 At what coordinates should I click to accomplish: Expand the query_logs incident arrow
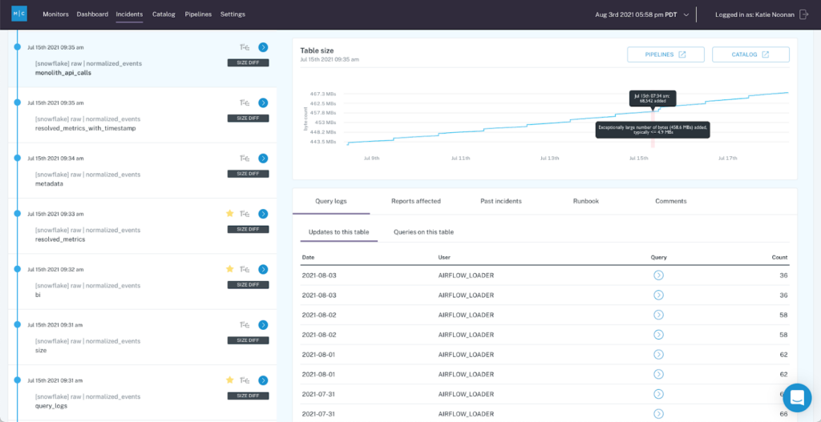(263, 380)
